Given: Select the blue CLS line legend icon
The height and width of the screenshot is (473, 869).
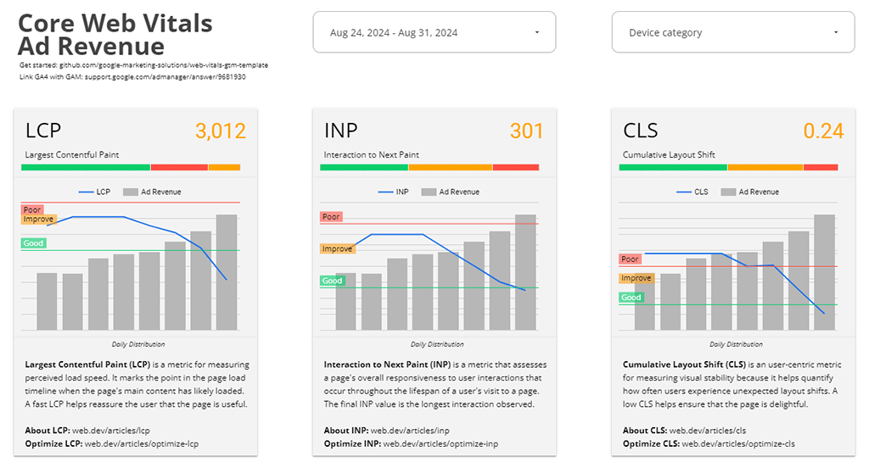Looking at the screenshot, I should pos(684,192).
